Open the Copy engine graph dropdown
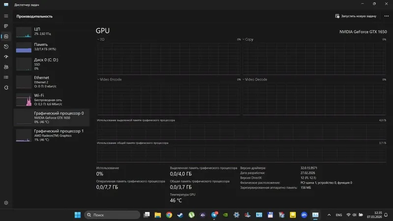 point(248,39)
